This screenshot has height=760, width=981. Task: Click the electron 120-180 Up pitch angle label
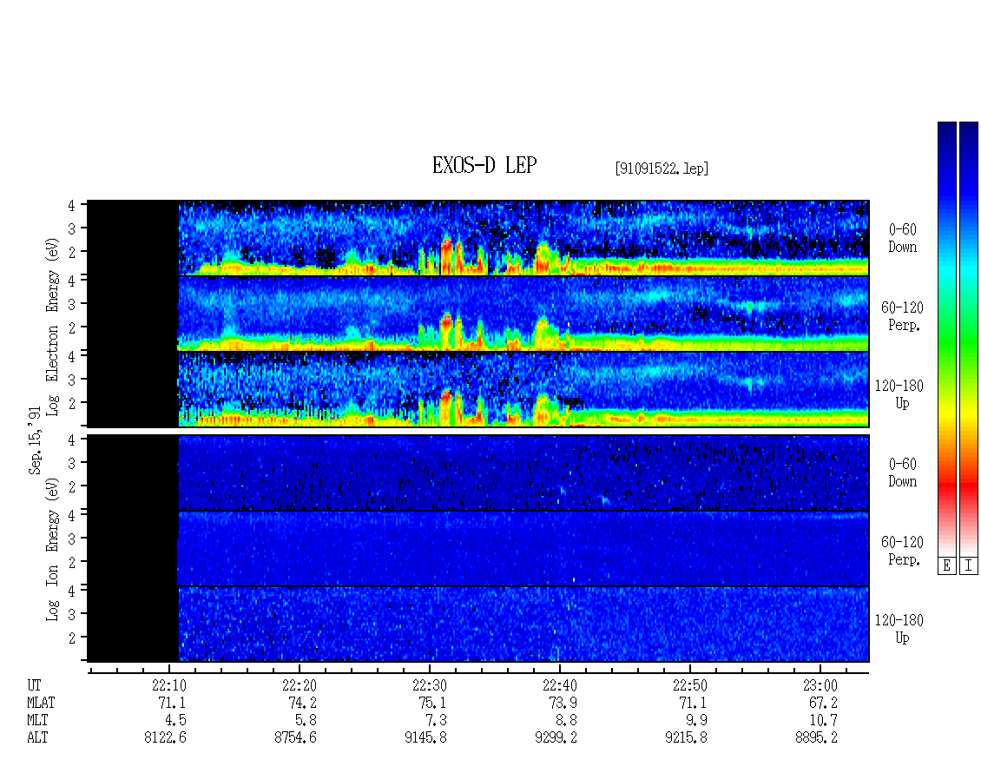tap(899, 394)
